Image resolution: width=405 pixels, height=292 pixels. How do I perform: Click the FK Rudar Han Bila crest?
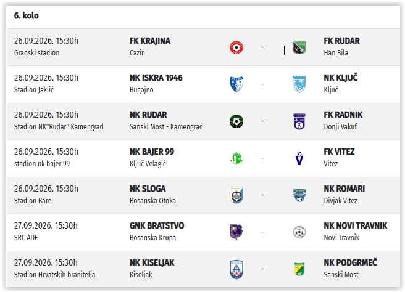point(299,47)
